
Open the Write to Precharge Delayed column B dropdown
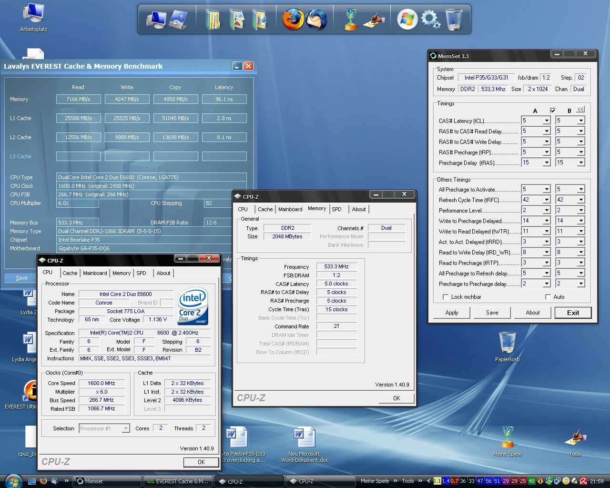click(581, 221)
